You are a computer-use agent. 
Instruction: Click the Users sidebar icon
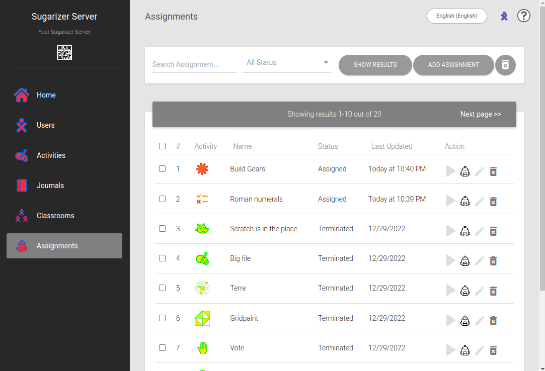pyautogui.click(x=21, y=125)
